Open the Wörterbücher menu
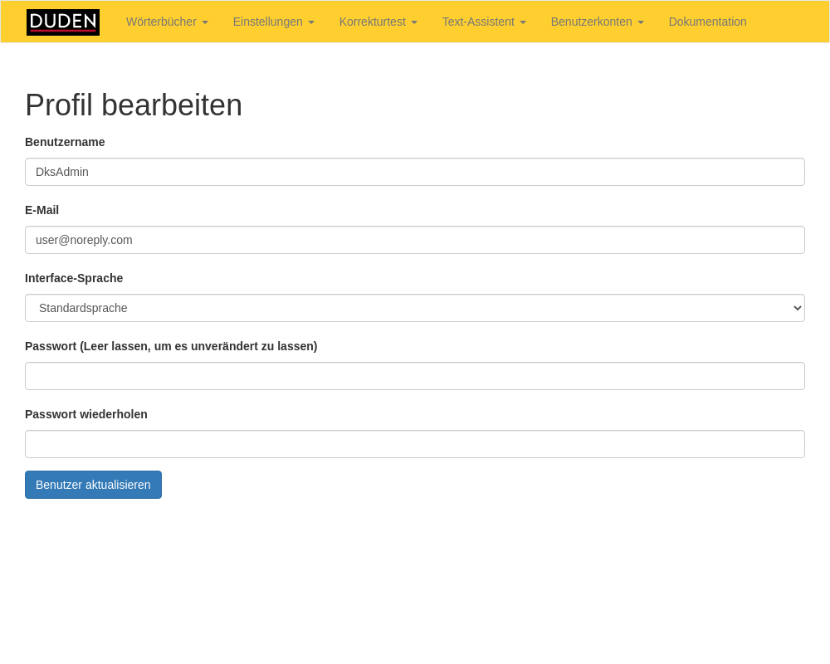Image resolution: width=830 pixels, height=664 pixels. tap(167, 22)
